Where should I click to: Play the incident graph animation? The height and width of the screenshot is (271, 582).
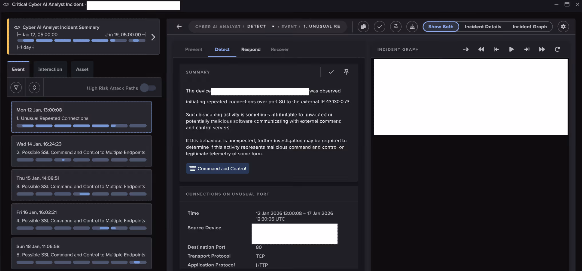pyautogui.click(x=511, y=49)
